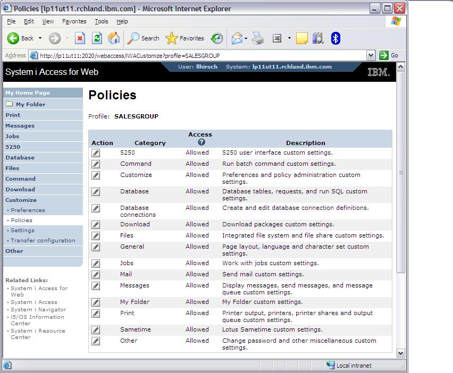
Task: Open the Files policy edit icon
Action: pyautogui.click(x=96, y=236)
